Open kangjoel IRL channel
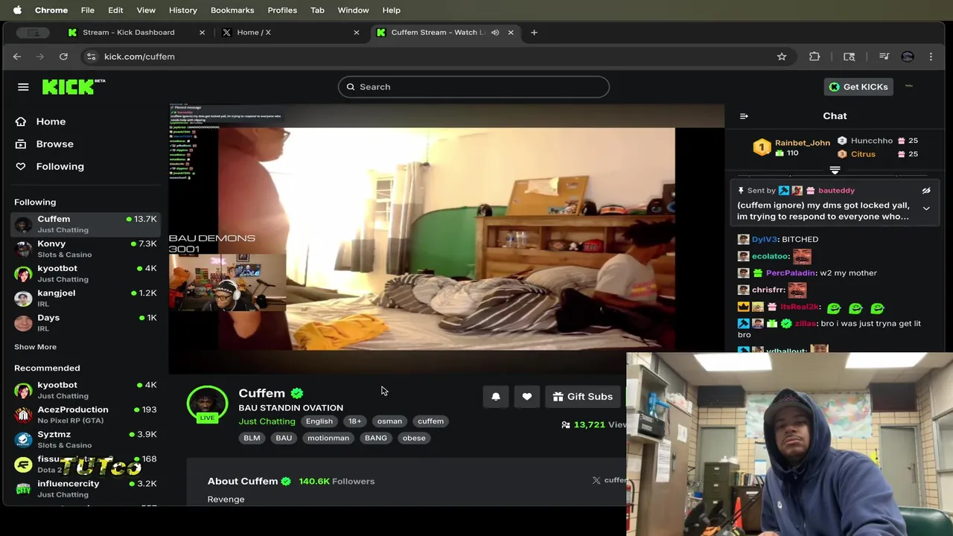Image resolution: width=953 pixels, height=536 pixels. pyautogui.click(x=86, y=298)
